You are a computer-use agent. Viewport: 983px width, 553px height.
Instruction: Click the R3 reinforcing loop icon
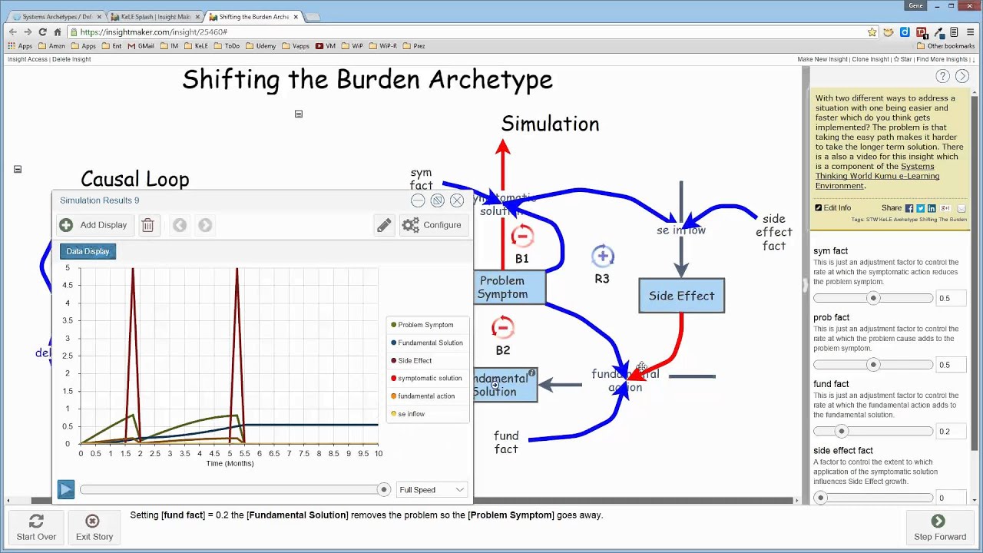(x=603, y=257)
